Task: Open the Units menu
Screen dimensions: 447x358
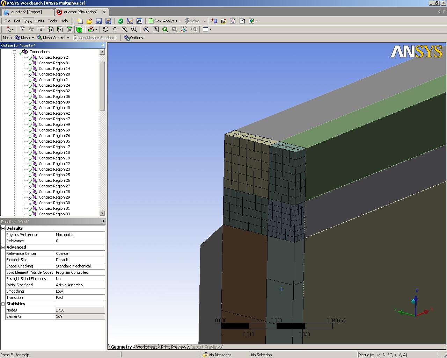Action: point(40,21)
